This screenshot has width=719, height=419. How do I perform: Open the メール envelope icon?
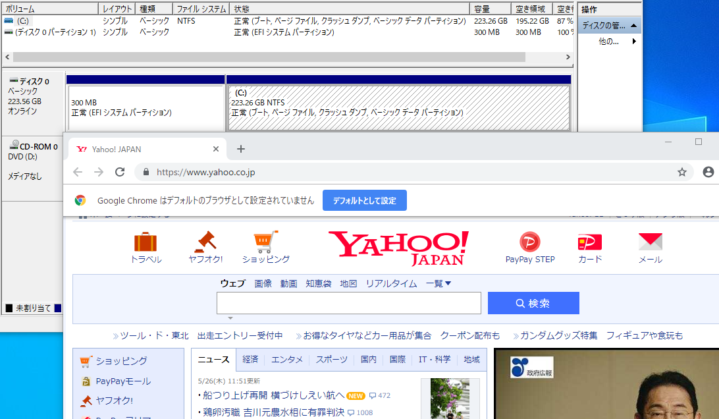coord(651,242)
